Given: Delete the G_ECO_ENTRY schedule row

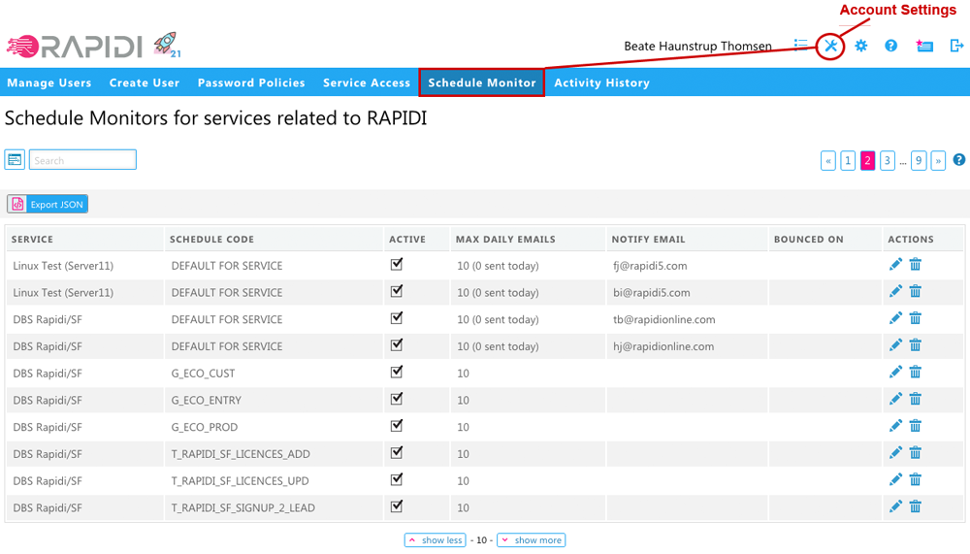Looking at the screenshot, I should 916,400.
